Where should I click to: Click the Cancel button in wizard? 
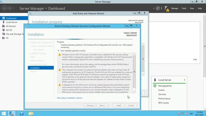tap(131, 105)
